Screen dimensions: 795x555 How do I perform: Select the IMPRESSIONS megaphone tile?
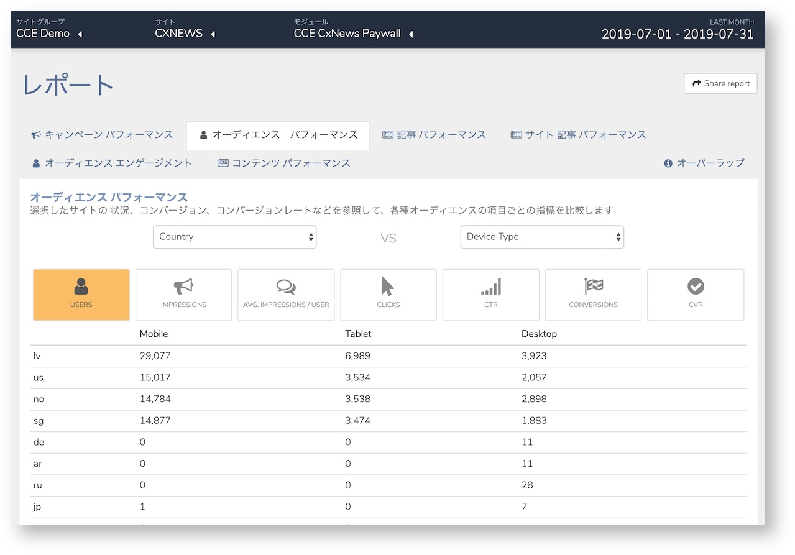183,295
